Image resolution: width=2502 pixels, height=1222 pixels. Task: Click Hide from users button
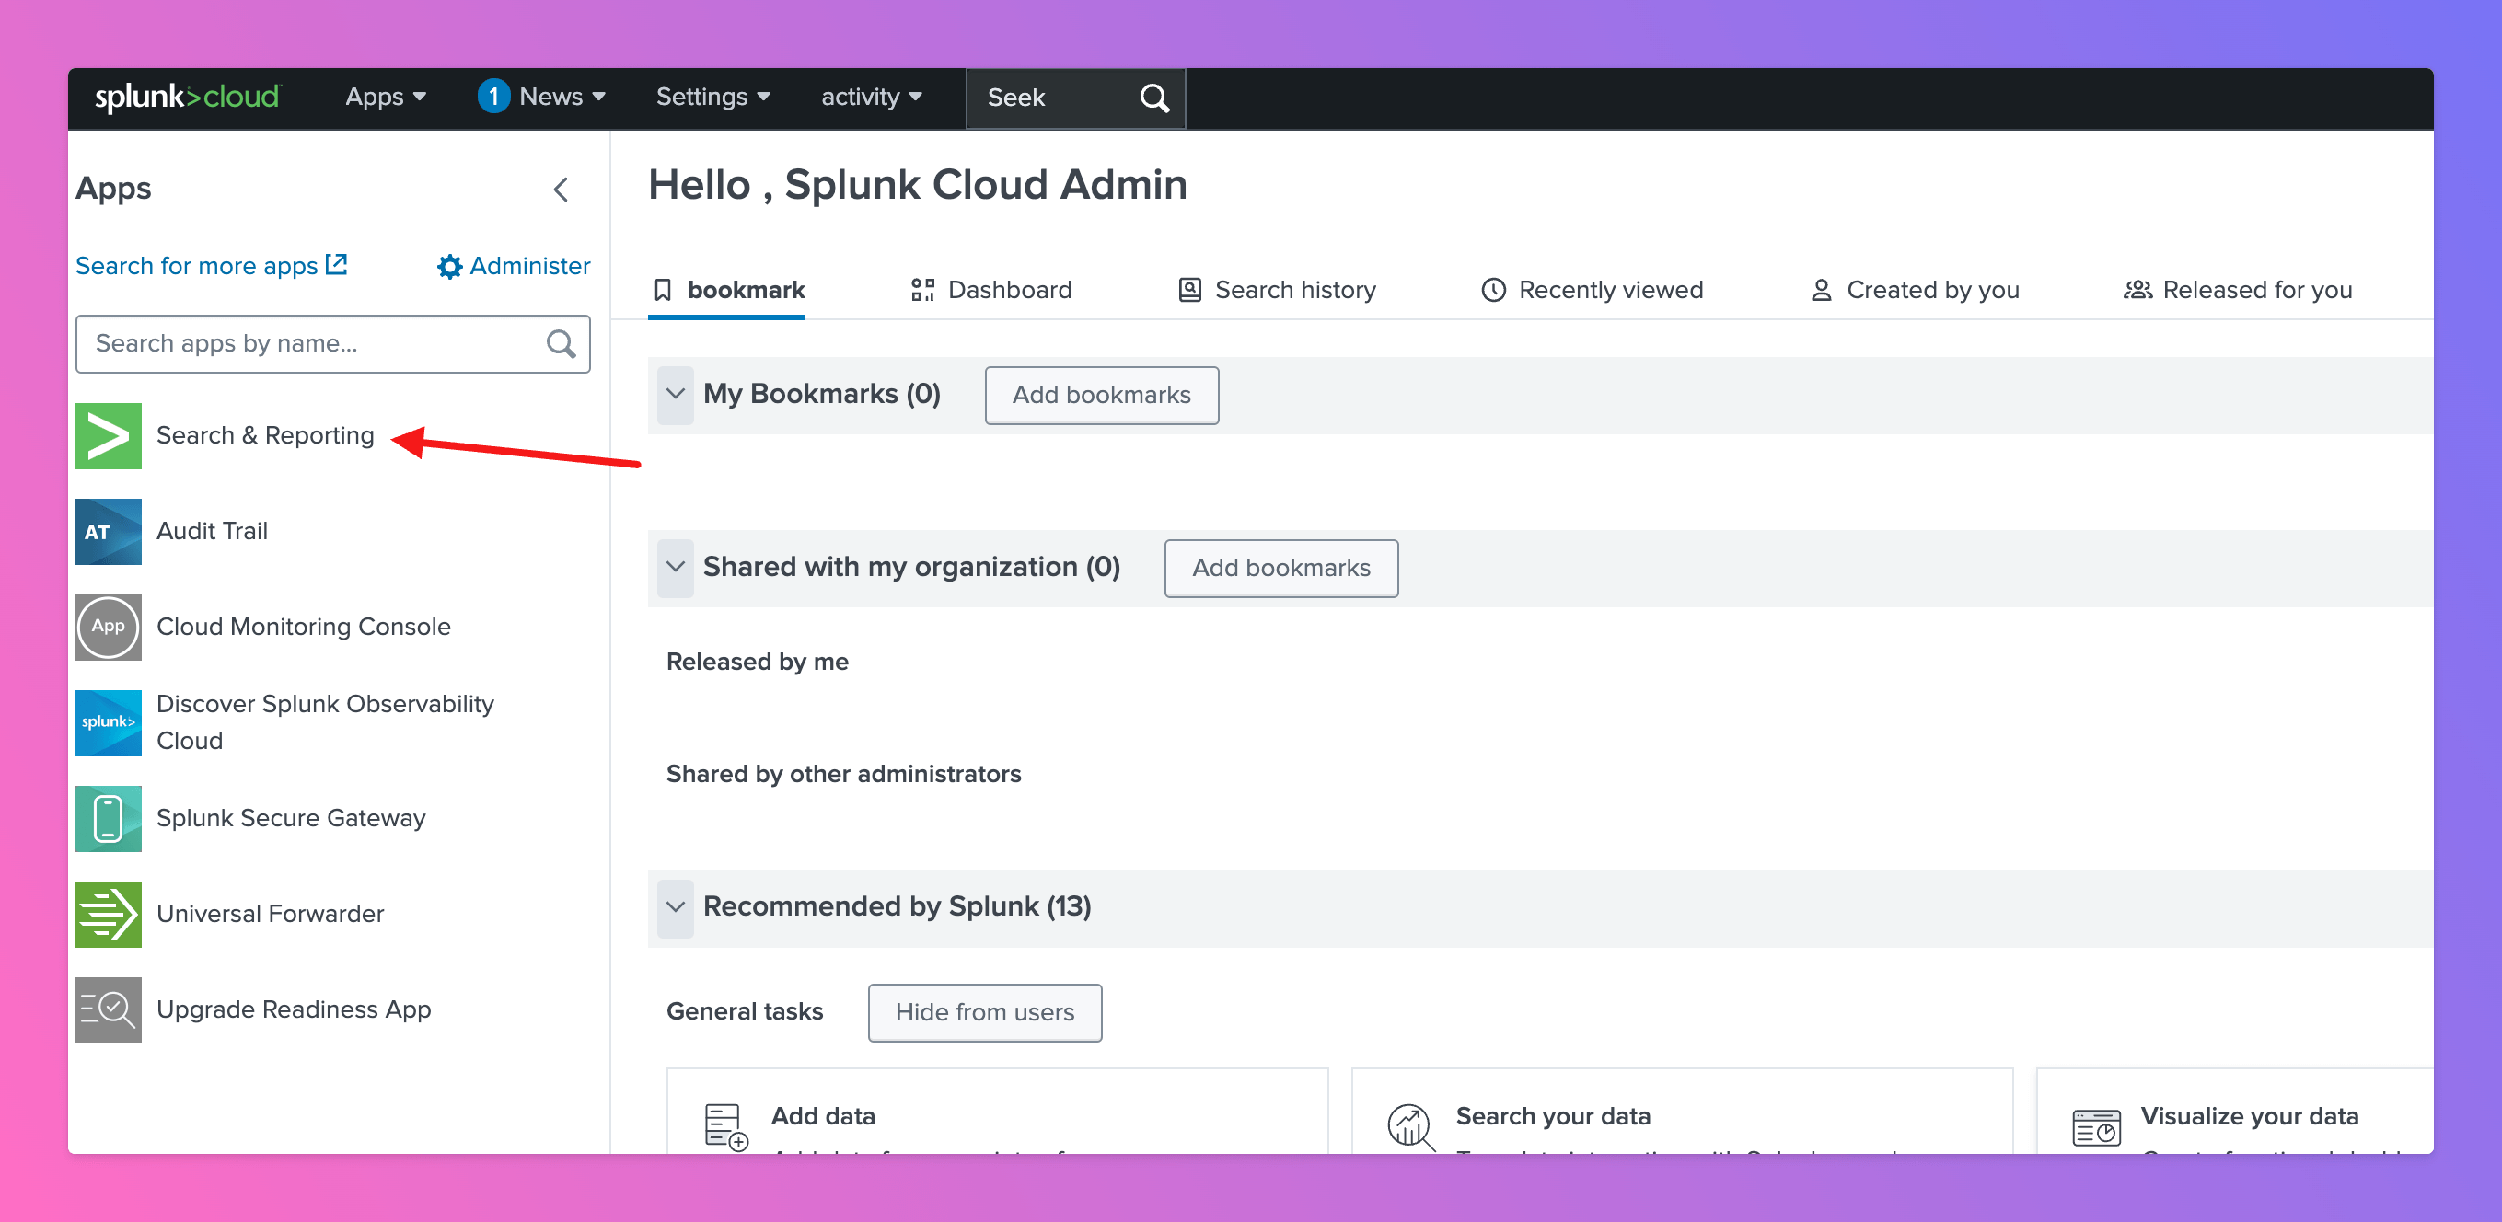click(984, 1012)
